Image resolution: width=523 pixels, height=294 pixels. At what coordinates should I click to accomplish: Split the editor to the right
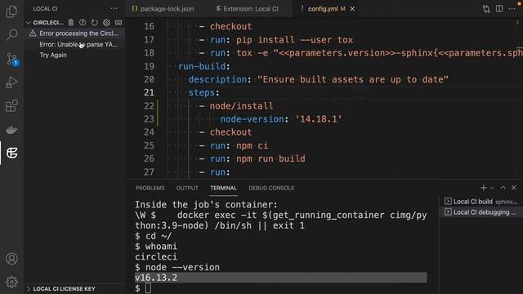499,9
